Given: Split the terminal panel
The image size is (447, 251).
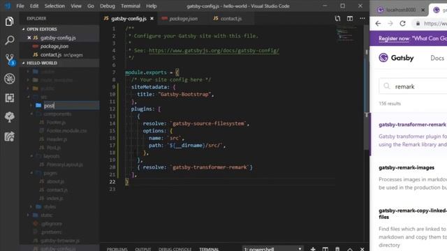Looking at the screenshot, I should pos(325,249).
